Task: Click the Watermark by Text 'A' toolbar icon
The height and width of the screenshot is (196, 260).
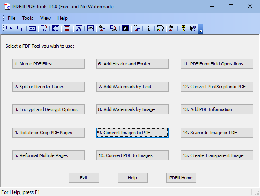Action: [79, 29]
